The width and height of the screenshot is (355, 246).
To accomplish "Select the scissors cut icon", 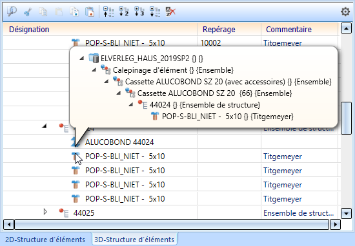I will coord(28,12).
